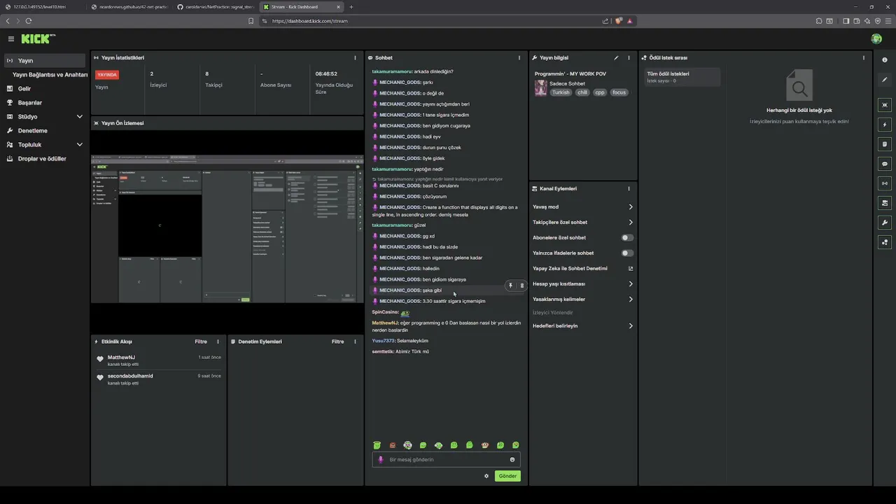Open Etkinlik Akışı three-dot menu

218,342
